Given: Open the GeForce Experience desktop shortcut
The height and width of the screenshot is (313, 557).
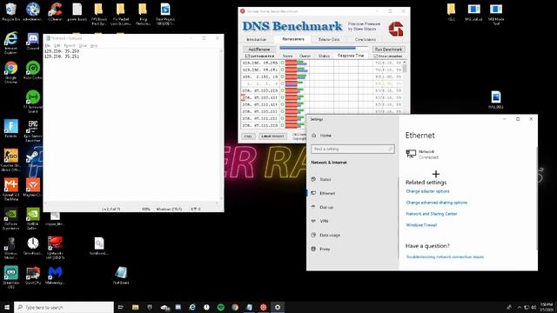Looking at the screenshot, I should coord(10,218).
